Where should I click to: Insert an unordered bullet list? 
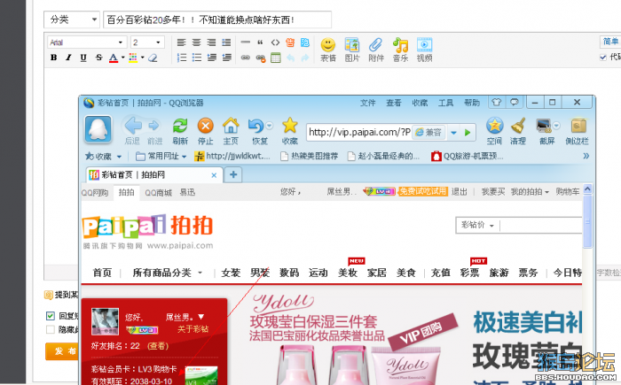coord(196,58)
